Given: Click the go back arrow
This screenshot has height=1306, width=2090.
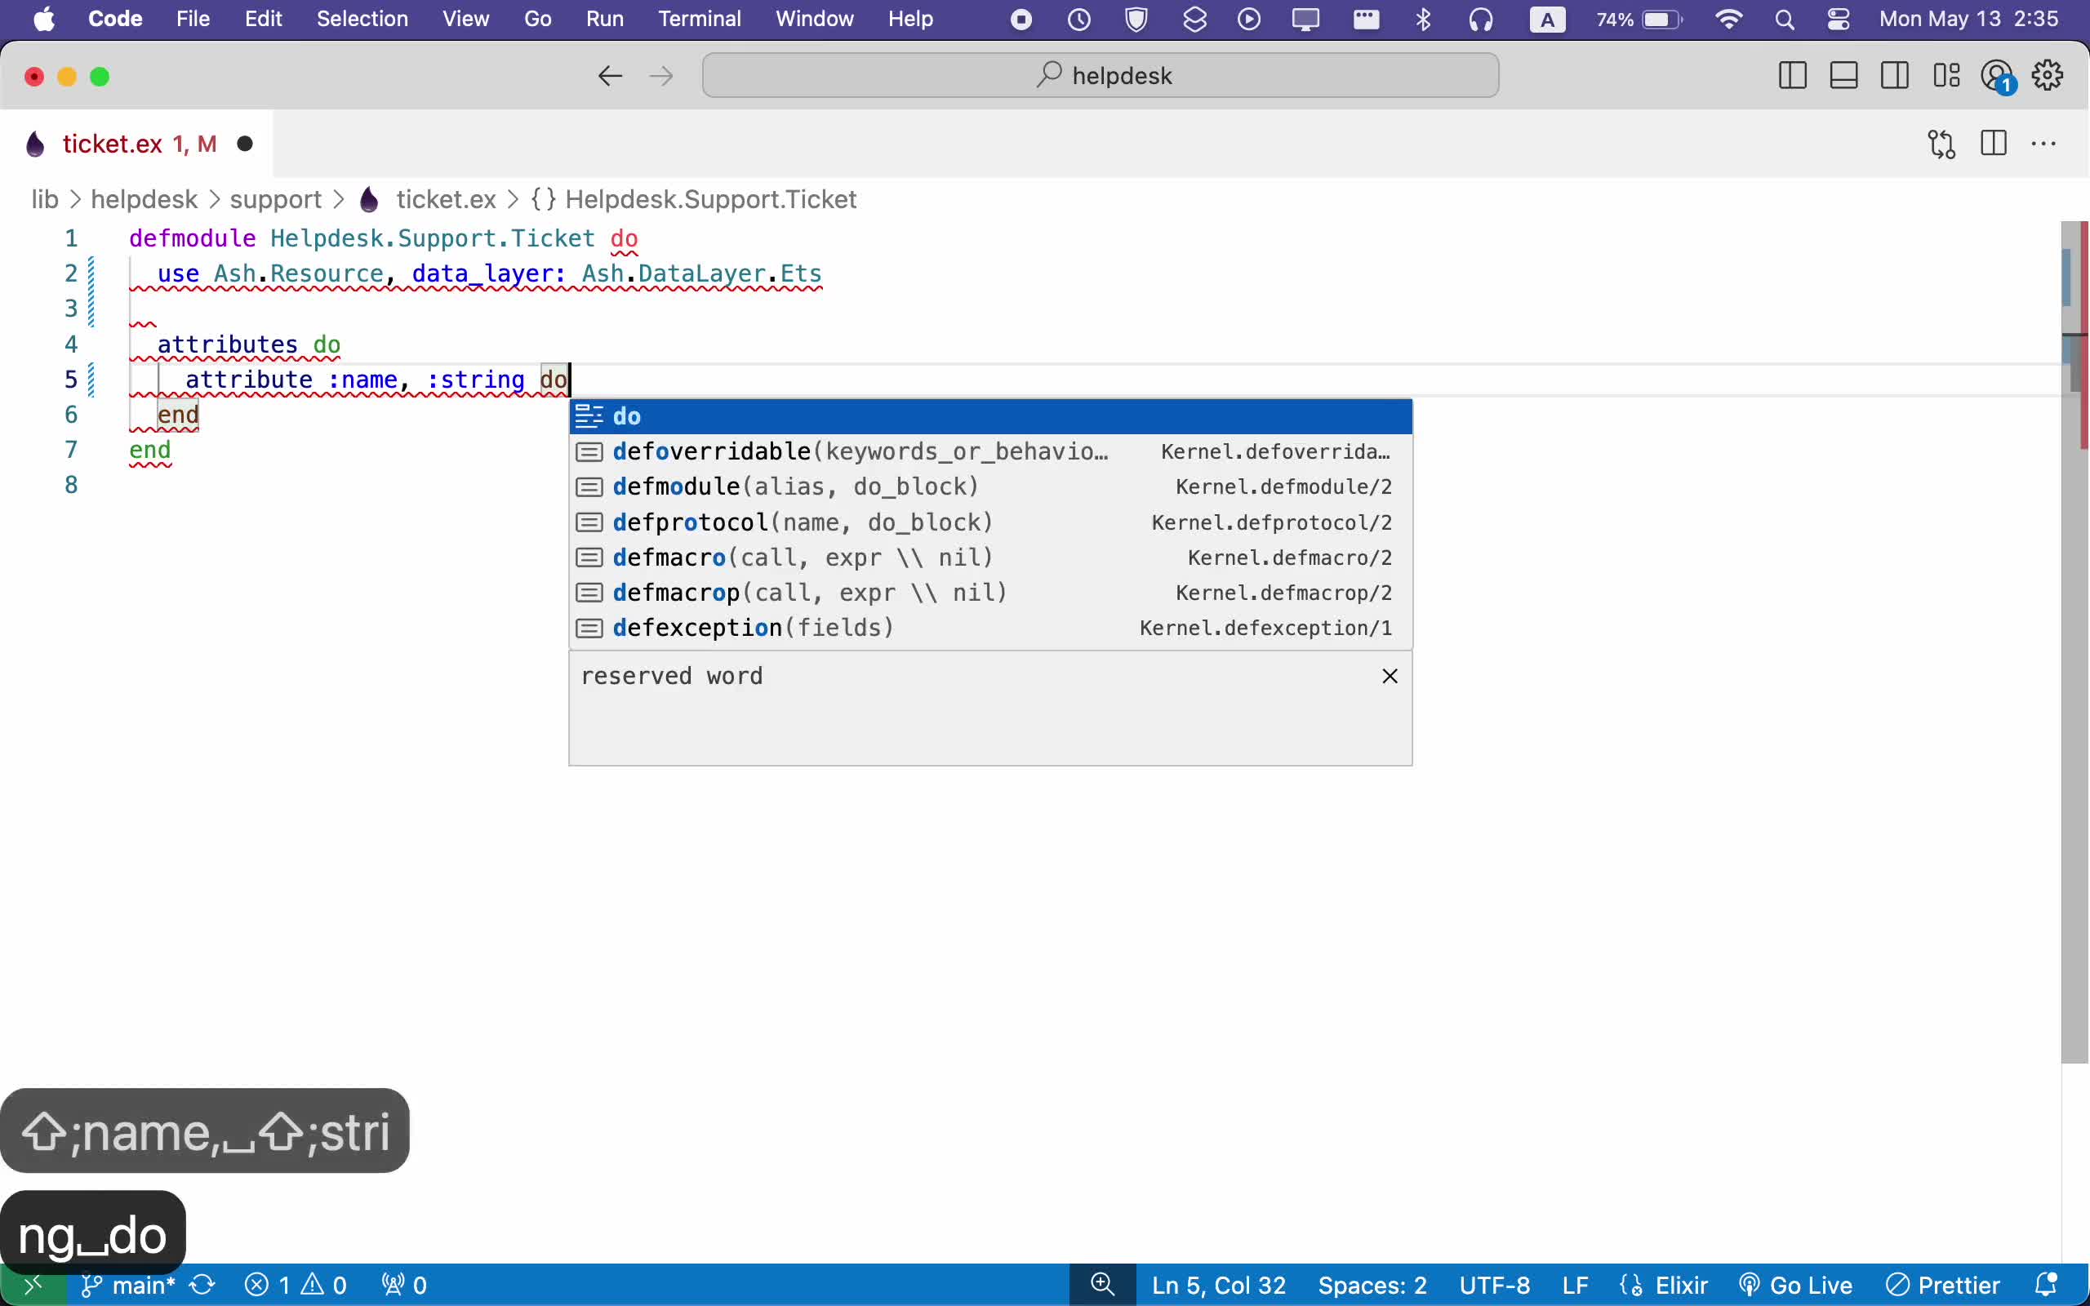Looking at the screenshot, I should click(x=610, y=76).
